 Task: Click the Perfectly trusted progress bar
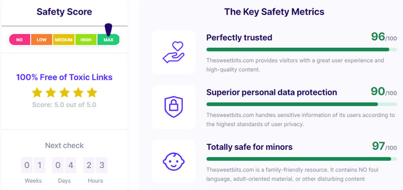pos(302,49)
